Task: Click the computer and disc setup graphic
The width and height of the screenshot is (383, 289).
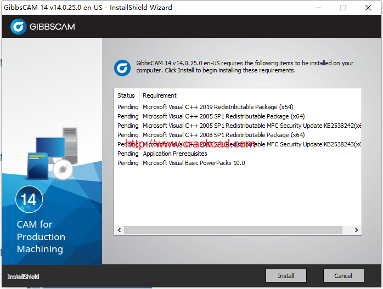Action: click(52, 154)
